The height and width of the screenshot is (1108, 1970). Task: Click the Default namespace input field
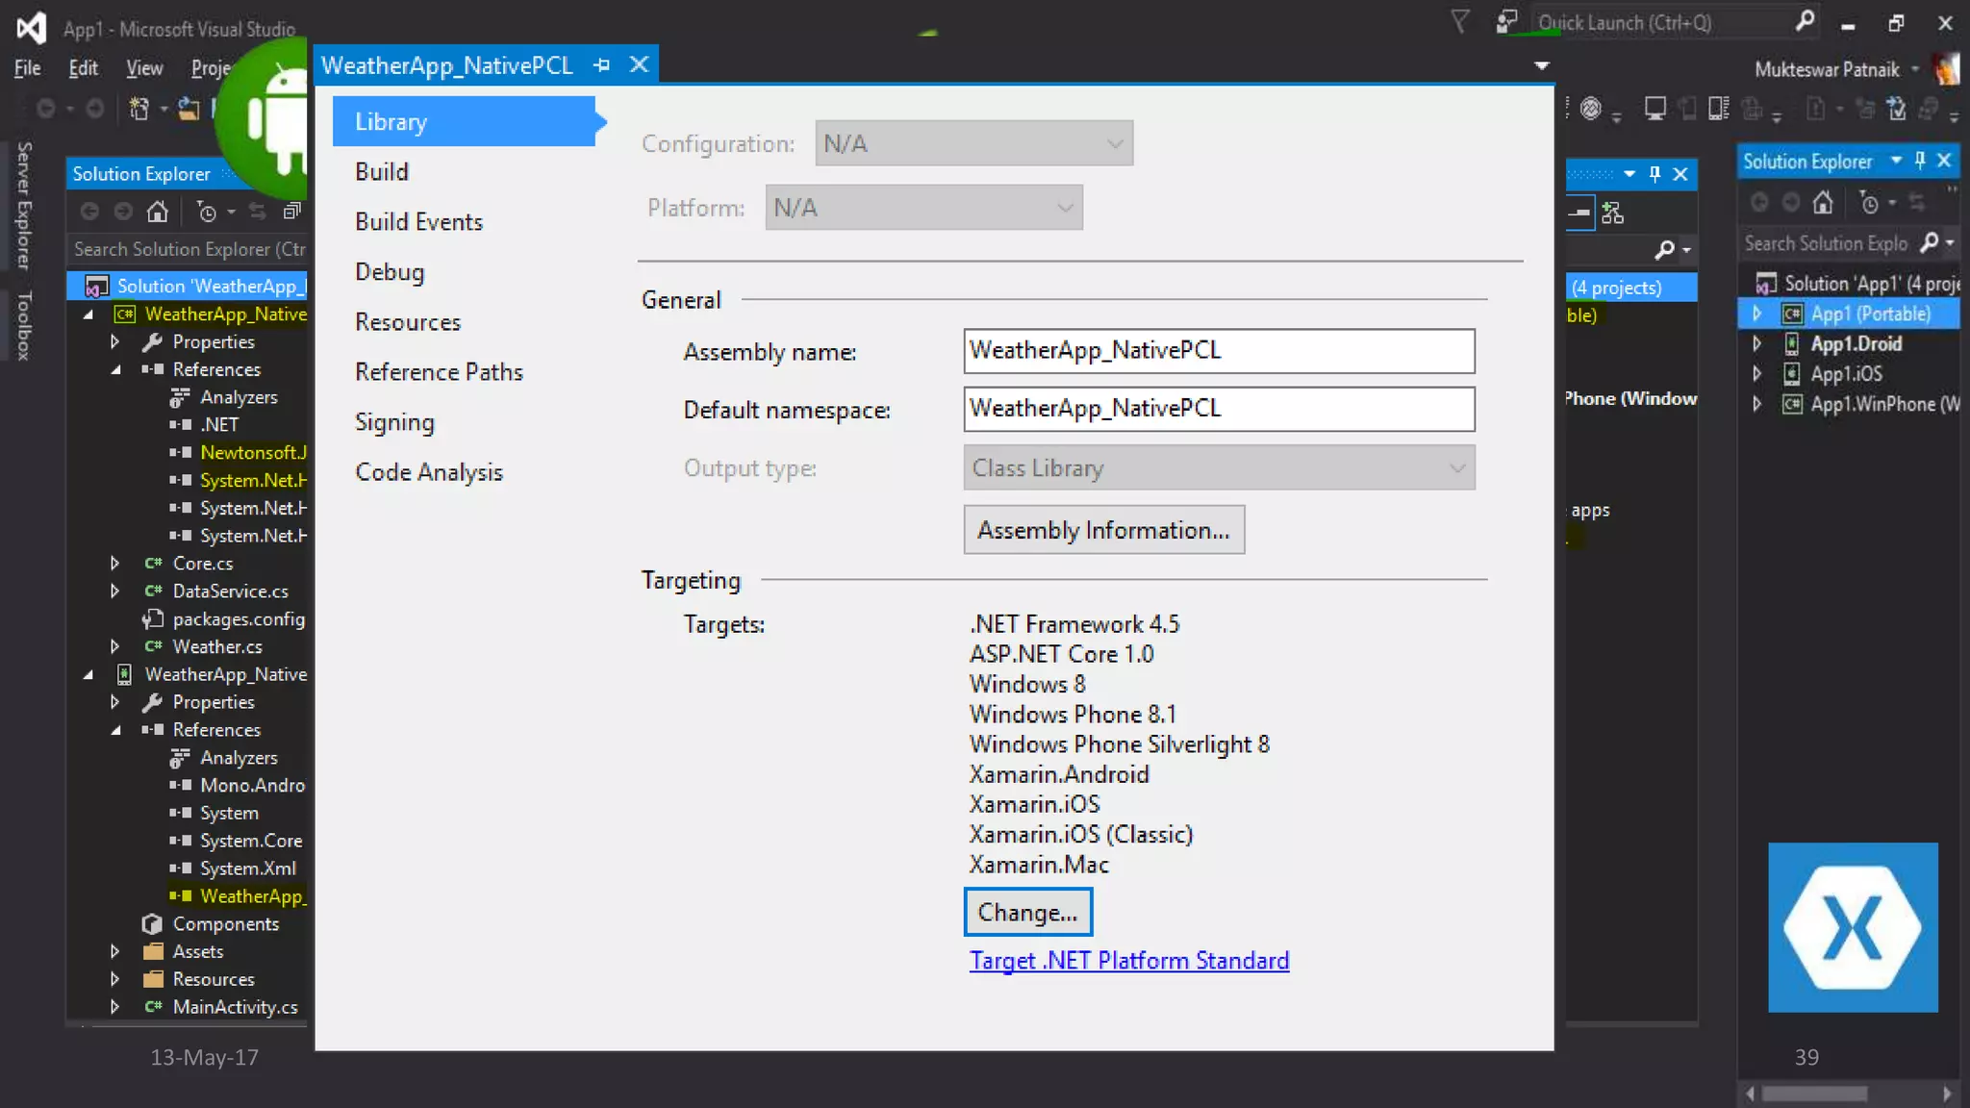coord(1219,409)
